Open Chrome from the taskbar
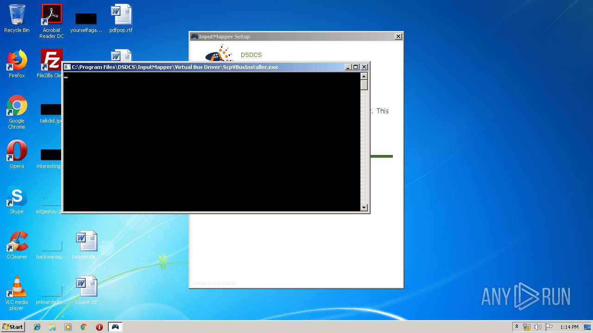 [84, 327]
